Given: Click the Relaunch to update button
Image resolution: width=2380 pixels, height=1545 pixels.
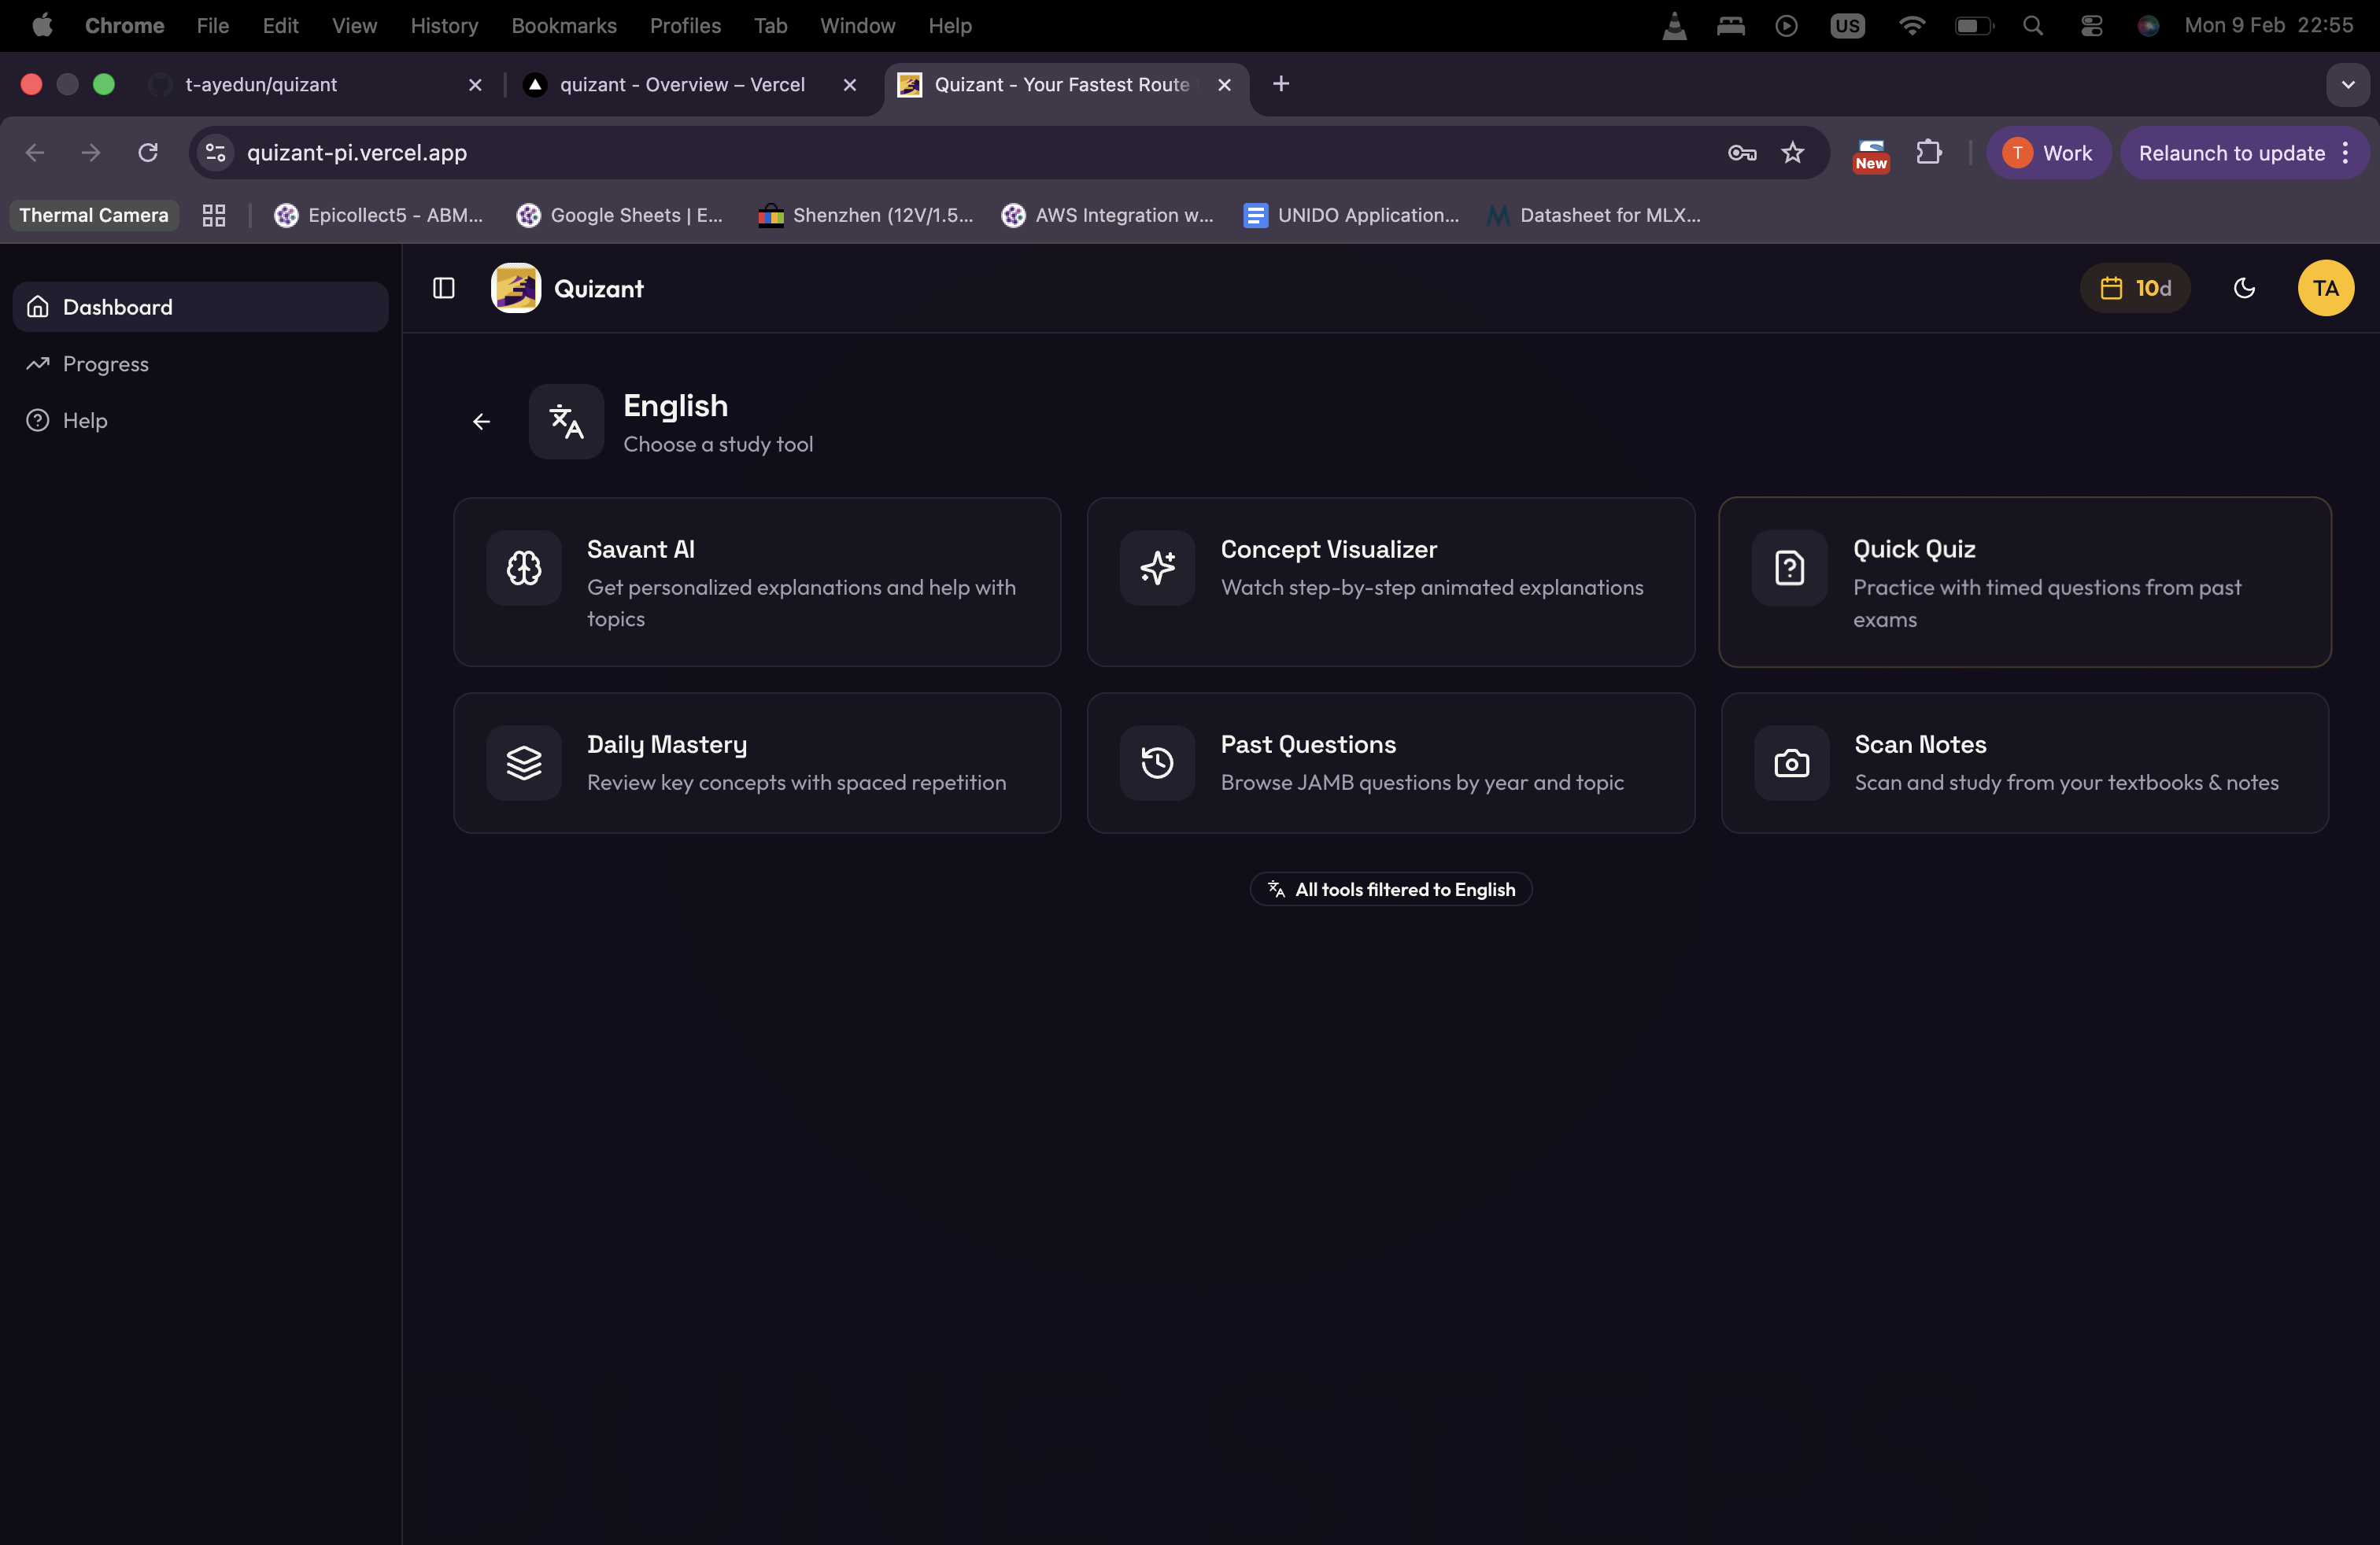Looking at the screenshot, I should click(x=2230, y=153).
